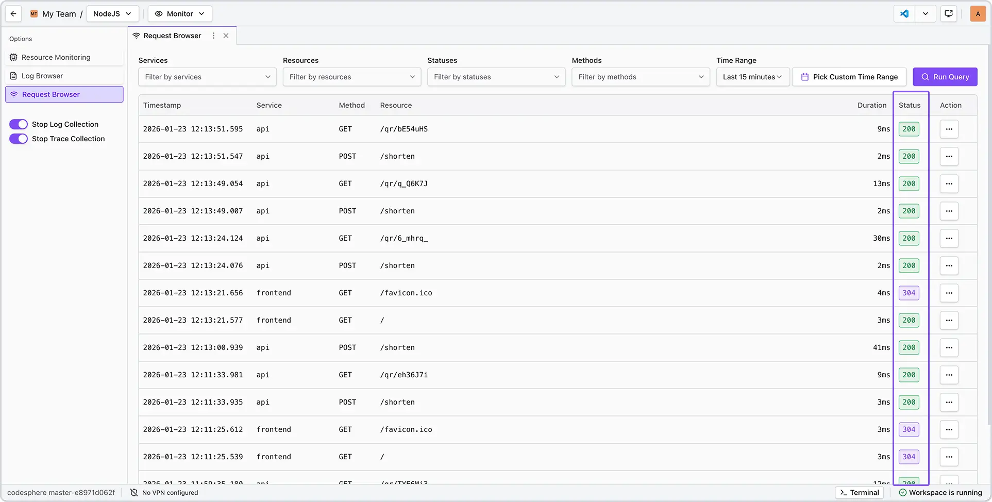Select Resource Monitoring in sidebar
This screenshot has height=502, width=992.
pyautogui.click(x=56, y=57)
